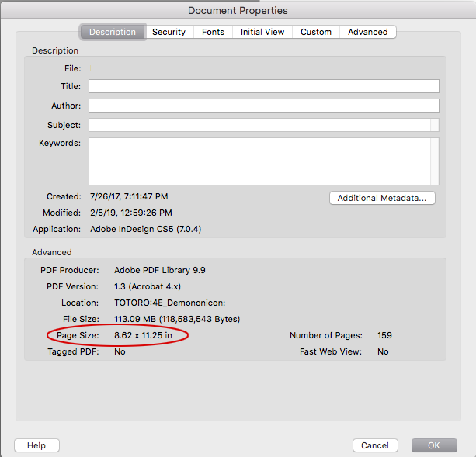Focus the Author input field
The width and height of the screenshot is (476, 457).
click(x=263, y=106)
